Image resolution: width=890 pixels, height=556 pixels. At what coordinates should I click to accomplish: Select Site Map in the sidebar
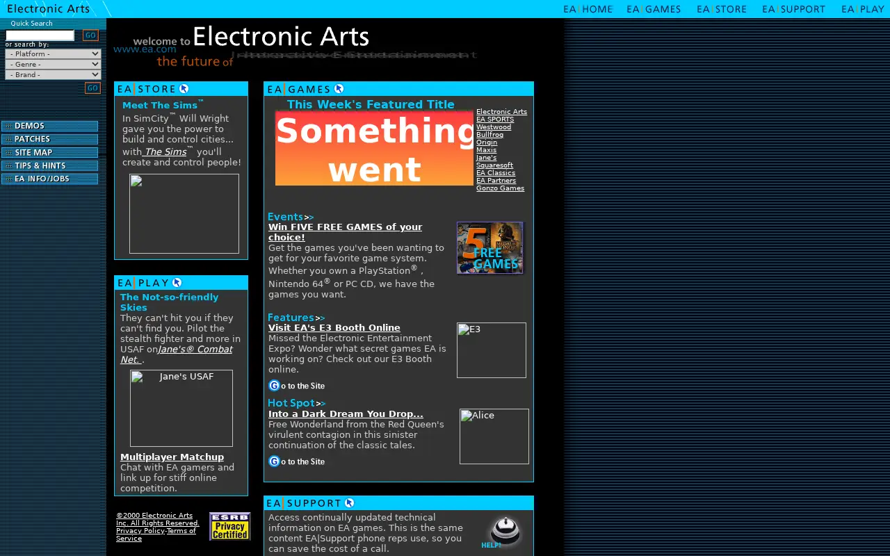[x=49, y=152]
